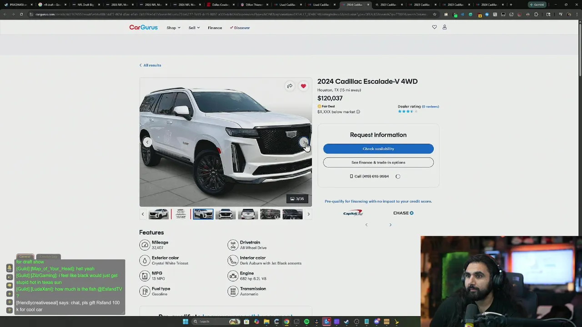Screen dimensions: 582x327
Task: Go back in browser history
Action: coord(5,14)
